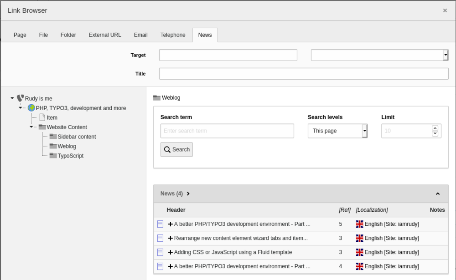Screen dimensions: 456x280
Task: Click the Notes column heading
Action: (x=437, y=210)
